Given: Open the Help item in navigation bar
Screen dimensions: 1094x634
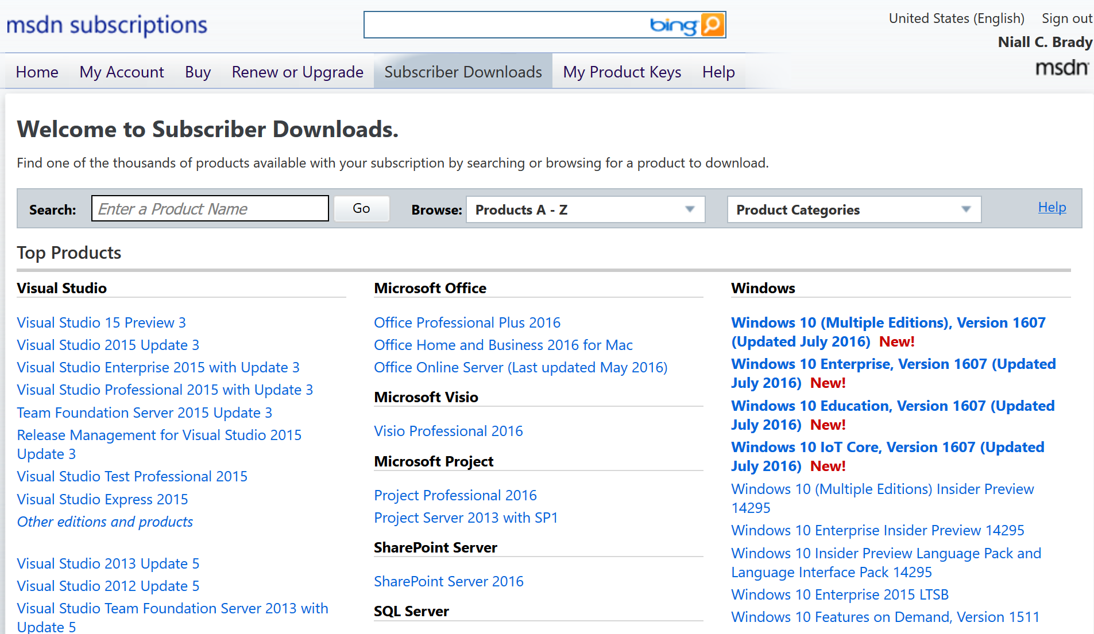Looking at the screenshot, I should click(x=718, y=72).
